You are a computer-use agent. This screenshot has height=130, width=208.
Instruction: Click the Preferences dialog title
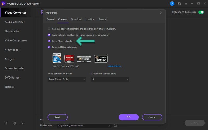(x=51, y=13)
